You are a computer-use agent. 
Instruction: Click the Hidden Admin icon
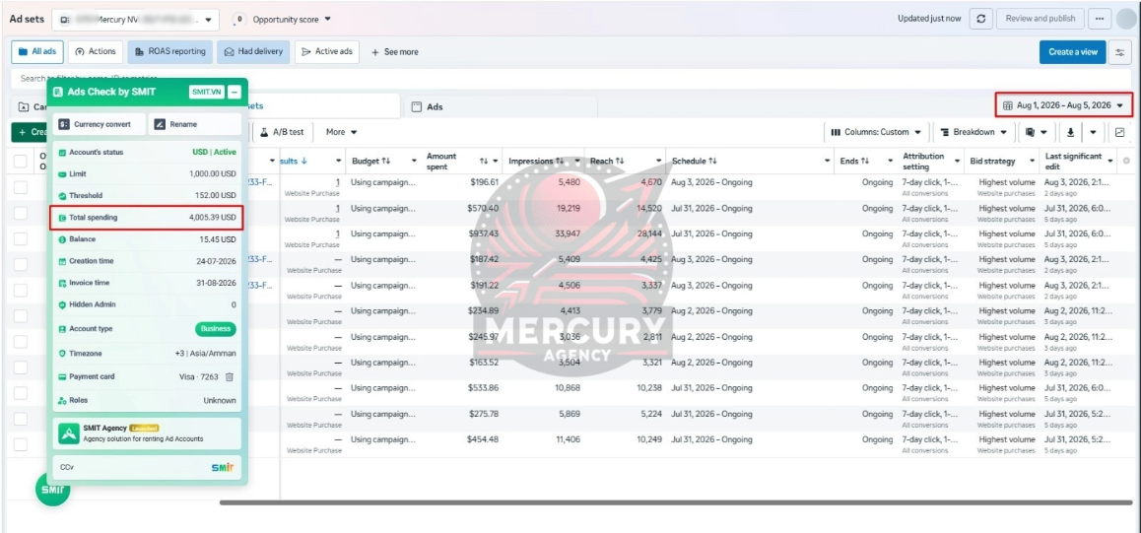[63, 304]
